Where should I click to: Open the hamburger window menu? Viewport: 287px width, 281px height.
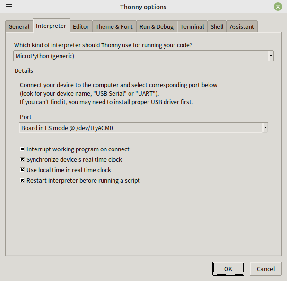coord(9,7)
